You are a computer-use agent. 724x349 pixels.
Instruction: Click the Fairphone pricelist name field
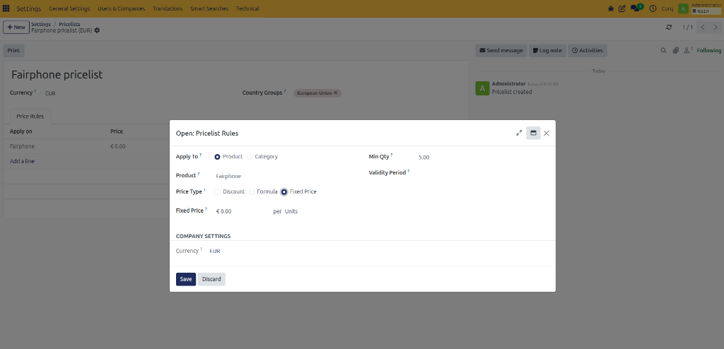coord(57,75)
